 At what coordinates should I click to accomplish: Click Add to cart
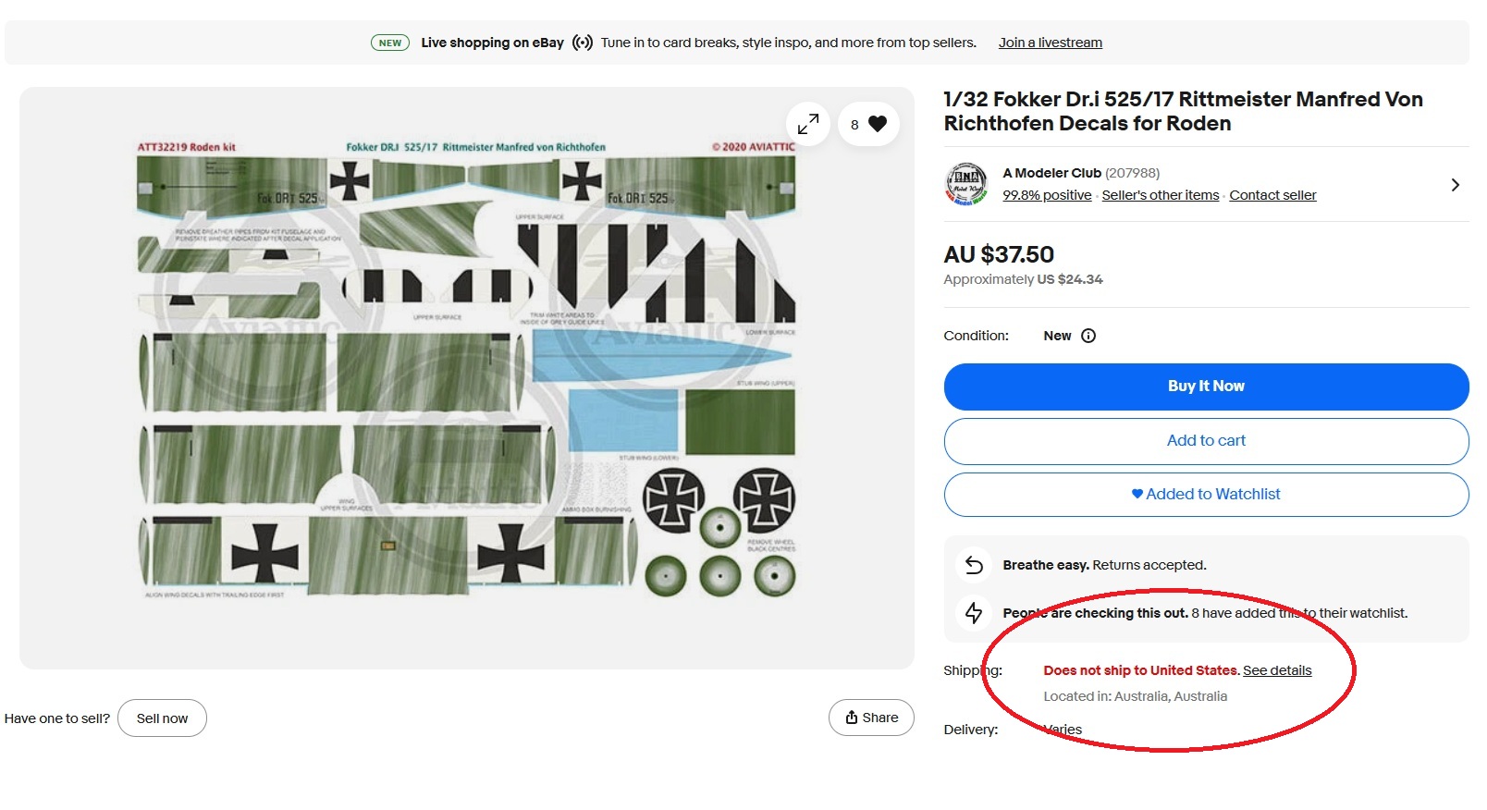tap(1206, 441)
